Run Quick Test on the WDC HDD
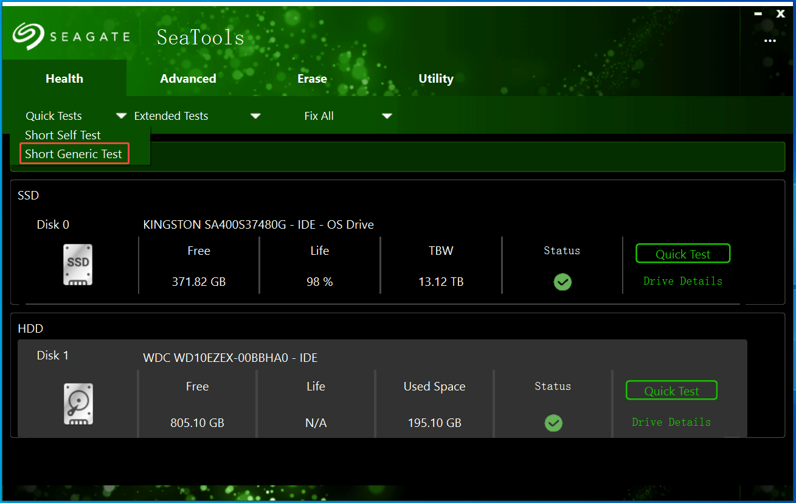 (671, 390)
